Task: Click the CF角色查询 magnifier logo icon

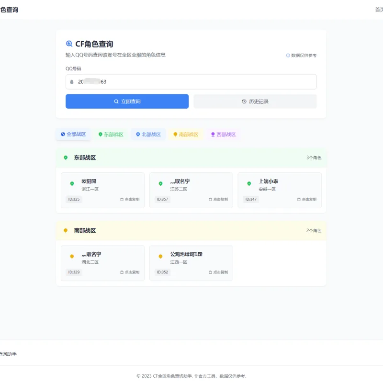Action: coord(69,44)
